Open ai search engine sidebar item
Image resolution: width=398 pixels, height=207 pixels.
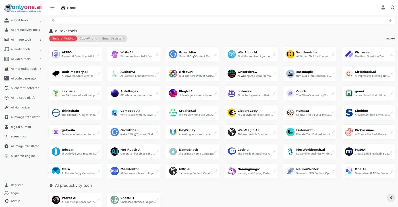click(x=23, y=156)
